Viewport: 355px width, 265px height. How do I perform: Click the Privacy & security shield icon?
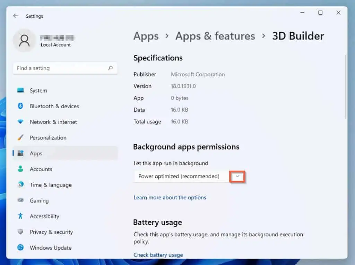click(x=20, y=232)
